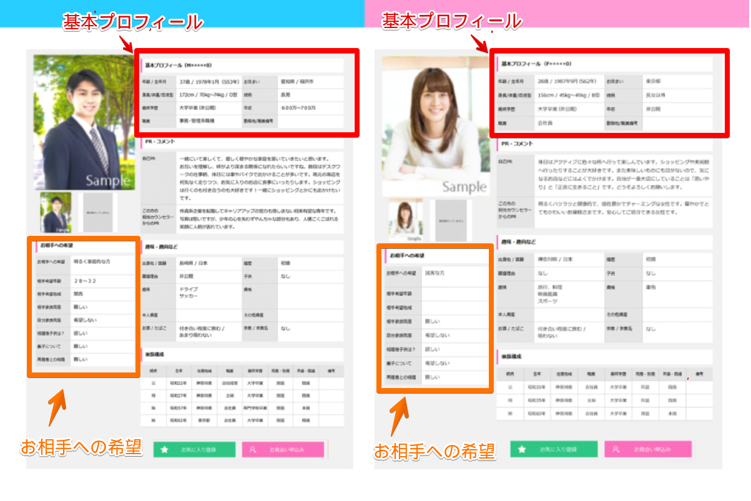The image size is (751, 501).
Task: Select the gray empty thumbnail on male profile
Action: coord(97,213)
